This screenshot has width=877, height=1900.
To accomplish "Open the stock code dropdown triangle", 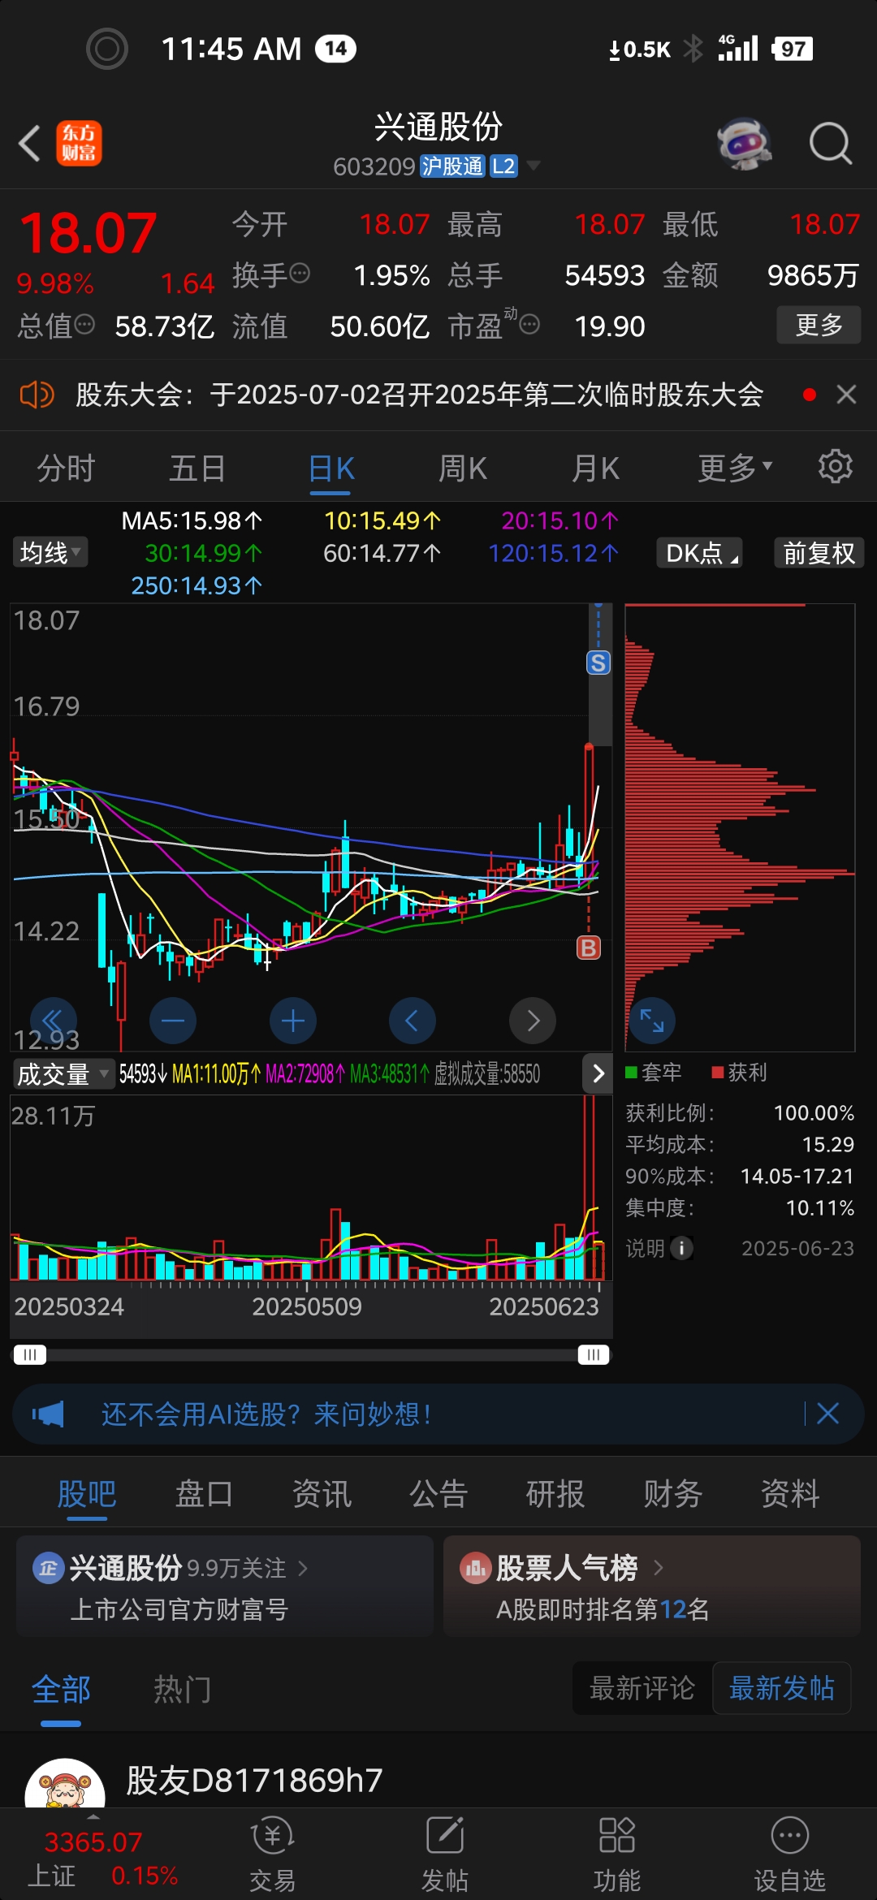I will pos(534,166).
